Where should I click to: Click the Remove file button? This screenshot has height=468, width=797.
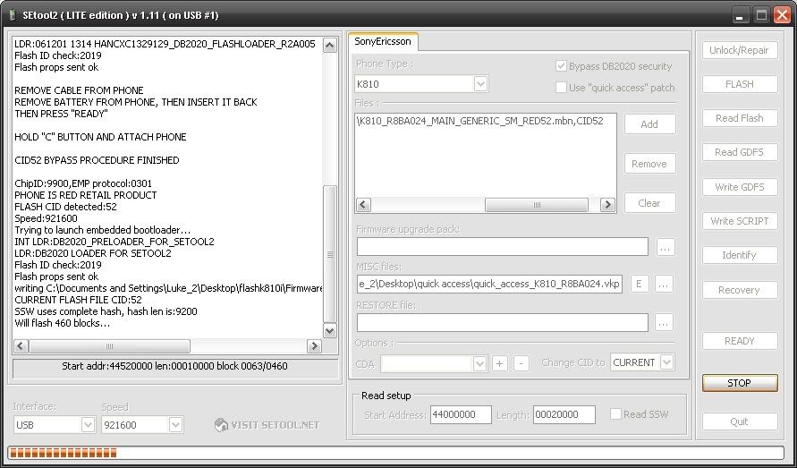click(x=649, y=164)
